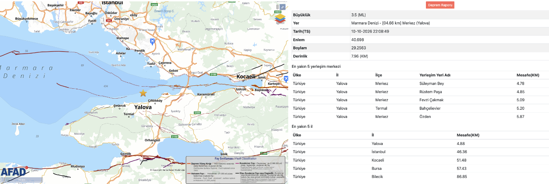
Task: Click the Boylam row label
Action: [x=300, y=48]
